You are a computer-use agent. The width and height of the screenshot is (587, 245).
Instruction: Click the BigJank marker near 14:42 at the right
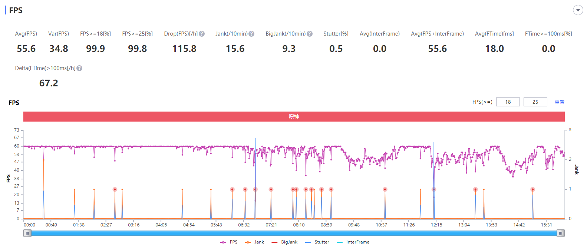pos(533,189)
